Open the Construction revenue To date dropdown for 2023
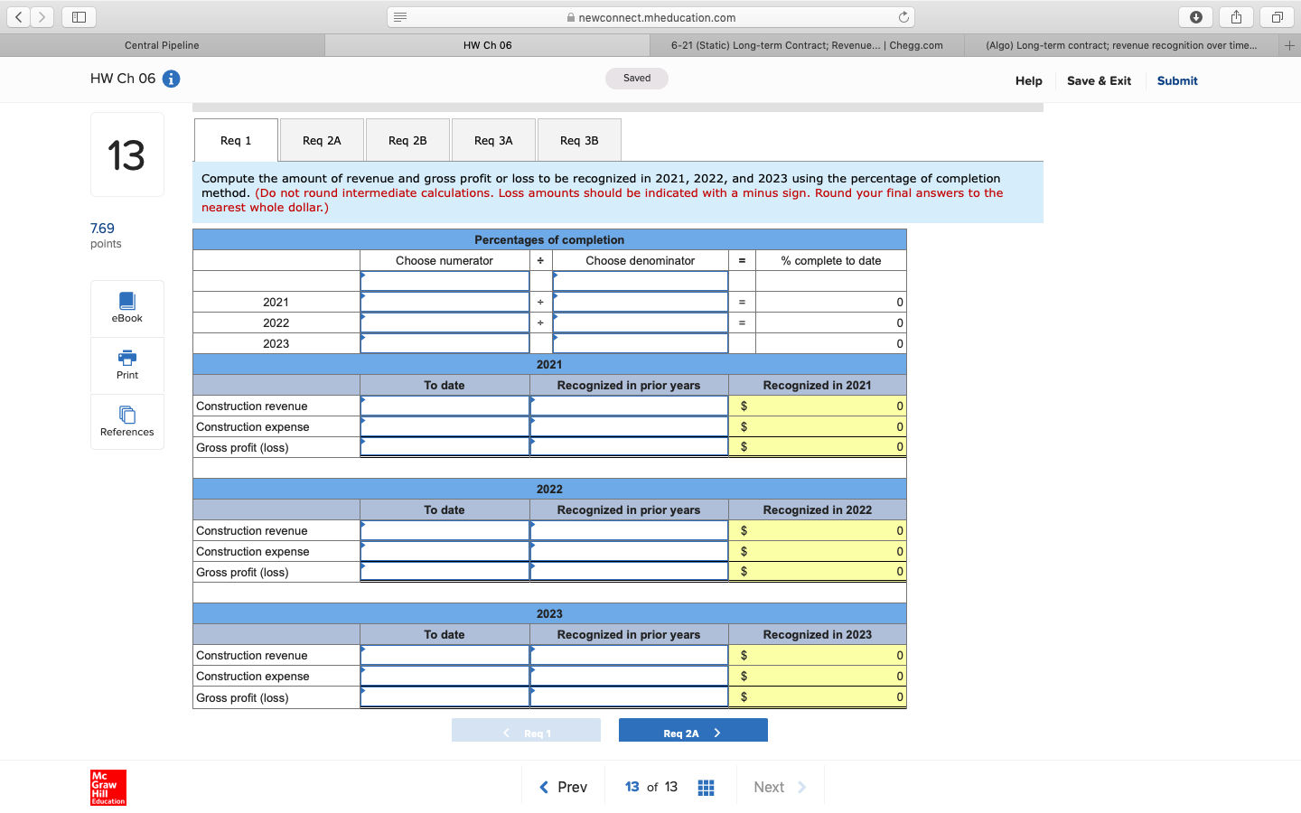This screenshot has height=813, width=1301. (x=445, y=655)
